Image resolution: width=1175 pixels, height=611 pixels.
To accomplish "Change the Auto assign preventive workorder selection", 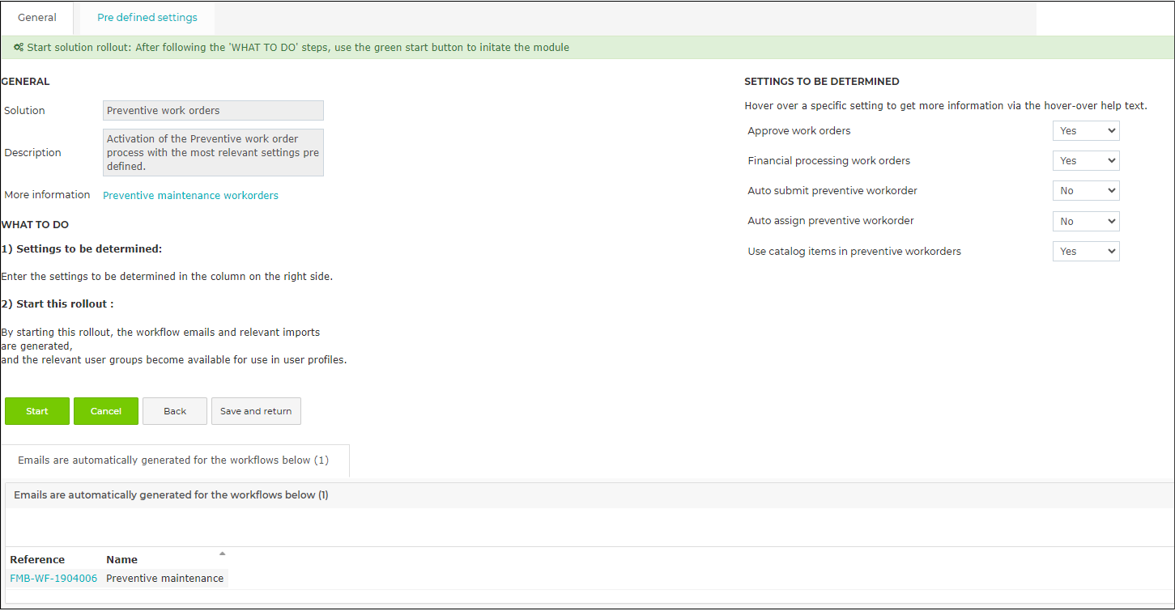I will coord(1085,222).
